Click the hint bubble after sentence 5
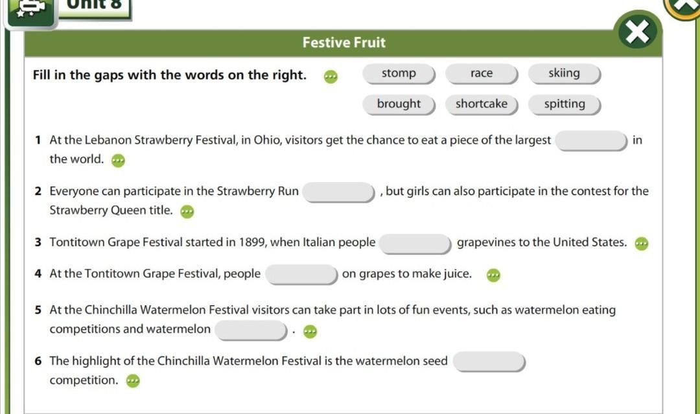The width and height of the screenshot is (700, 414). pyautogui.click(x=310, y=332)
